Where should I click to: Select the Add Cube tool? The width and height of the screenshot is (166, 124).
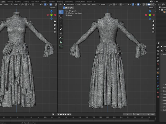pyautogui.click(x=61, y=46)
